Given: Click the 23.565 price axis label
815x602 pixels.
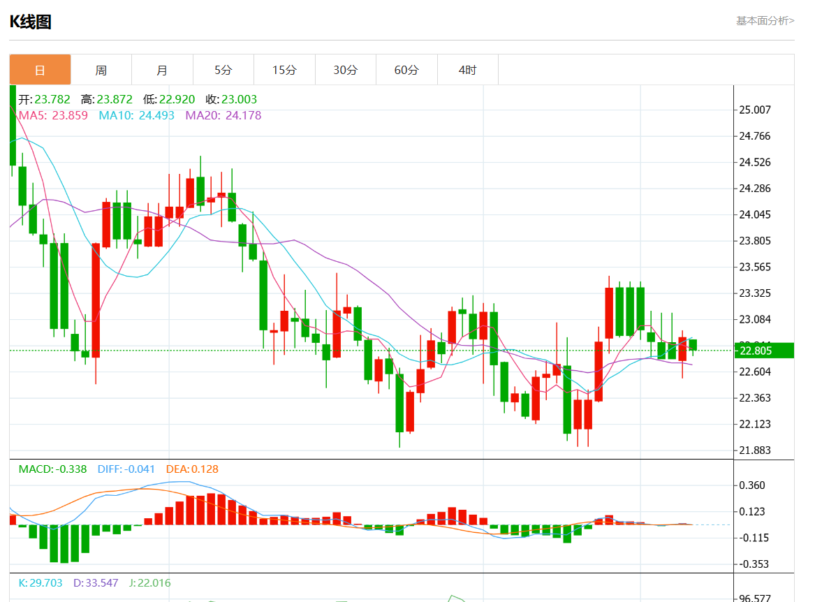Looking at the screenshot, I should (x=755, y=267).
